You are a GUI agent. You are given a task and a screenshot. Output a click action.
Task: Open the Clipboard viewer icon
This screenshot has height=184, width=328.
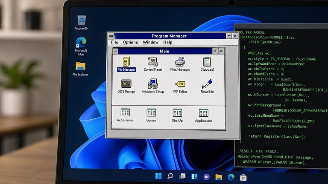(207, 64)
